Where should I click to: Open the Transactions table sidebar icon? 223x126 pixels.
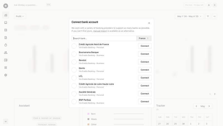(6, 30)
